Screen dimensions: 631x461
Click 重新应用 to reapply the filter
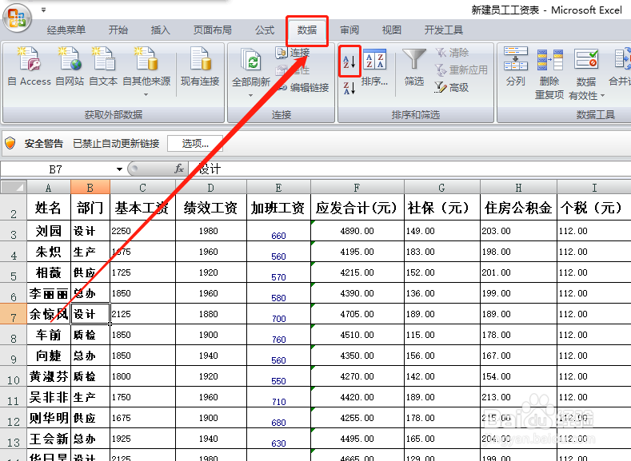click(x=461, y=70)
